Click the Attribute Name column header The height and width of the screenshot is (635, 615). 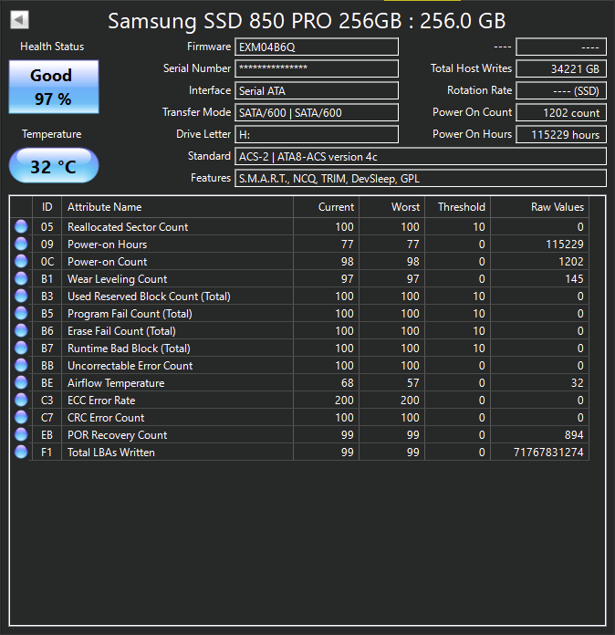tap(177, 207)
